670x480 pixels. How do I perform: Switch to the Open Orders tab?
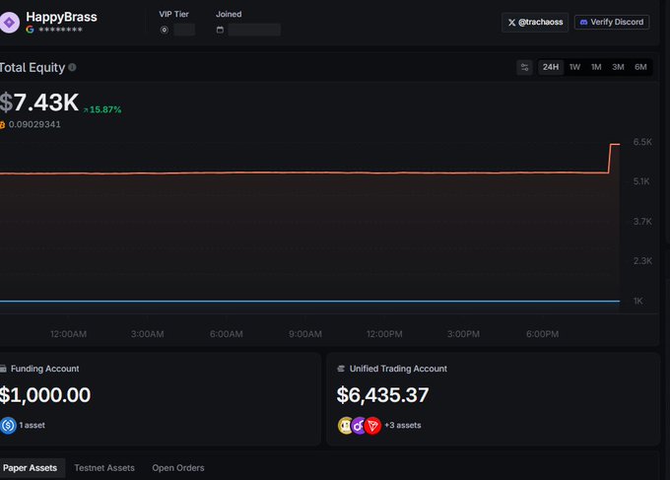[x=178, y=468]
